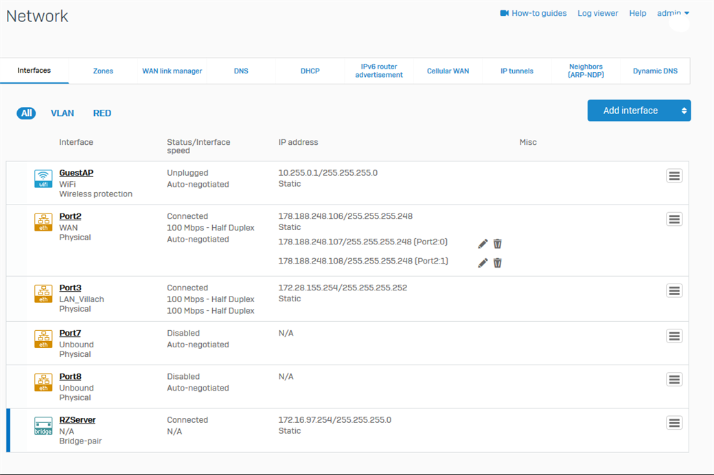Click the GuestAP wifi interface icon
Image resolution: width=714 pixels, height=475 pixels.
43,178
